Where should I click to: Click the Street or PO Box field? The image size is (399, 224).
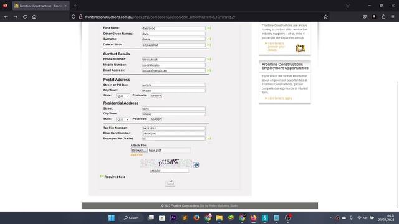[173, 85]
